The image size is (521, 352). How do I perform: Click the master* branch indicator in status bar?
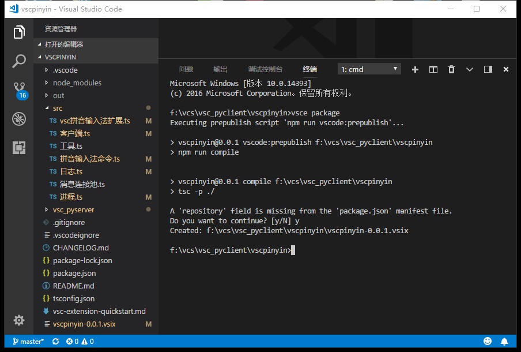click(x=27, y=341)
